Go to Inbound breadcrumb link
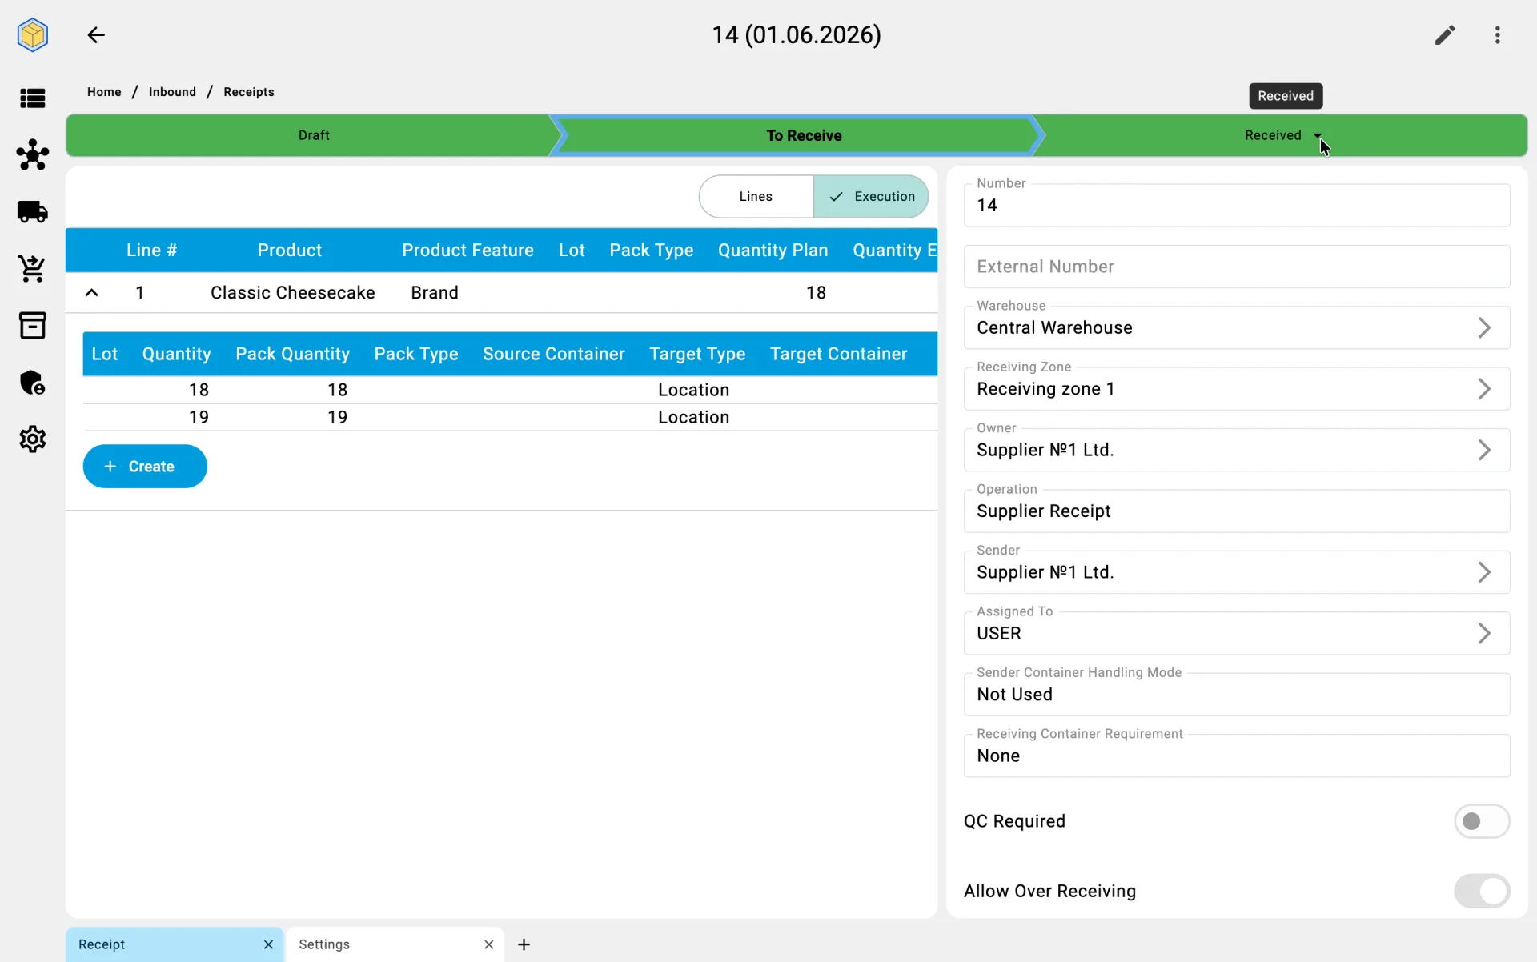 pyautogui.click(x=172, y=92)
